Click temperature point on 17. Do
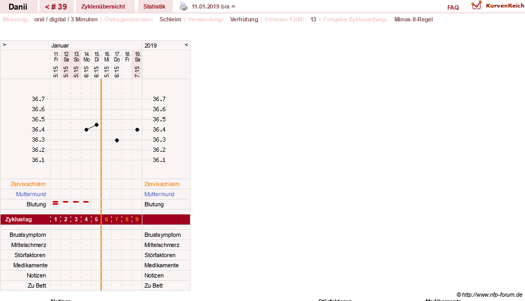 click(117, 140)
